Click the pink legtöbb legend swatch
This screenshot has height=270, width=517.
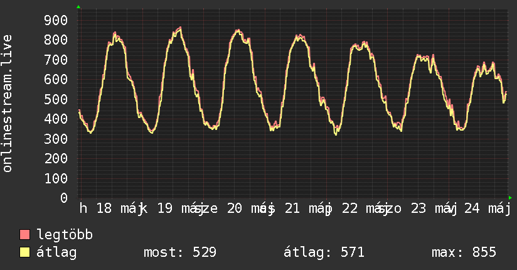coord(24,235)
